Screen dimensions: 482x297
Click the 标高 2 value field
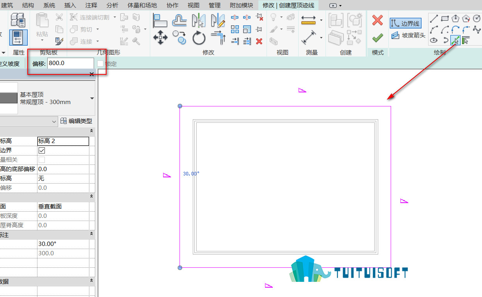pyautogui.click(x=63, y=141)
